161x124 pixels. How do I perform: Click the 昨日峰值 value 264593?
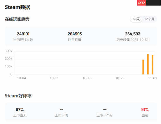tap(75, 34)
